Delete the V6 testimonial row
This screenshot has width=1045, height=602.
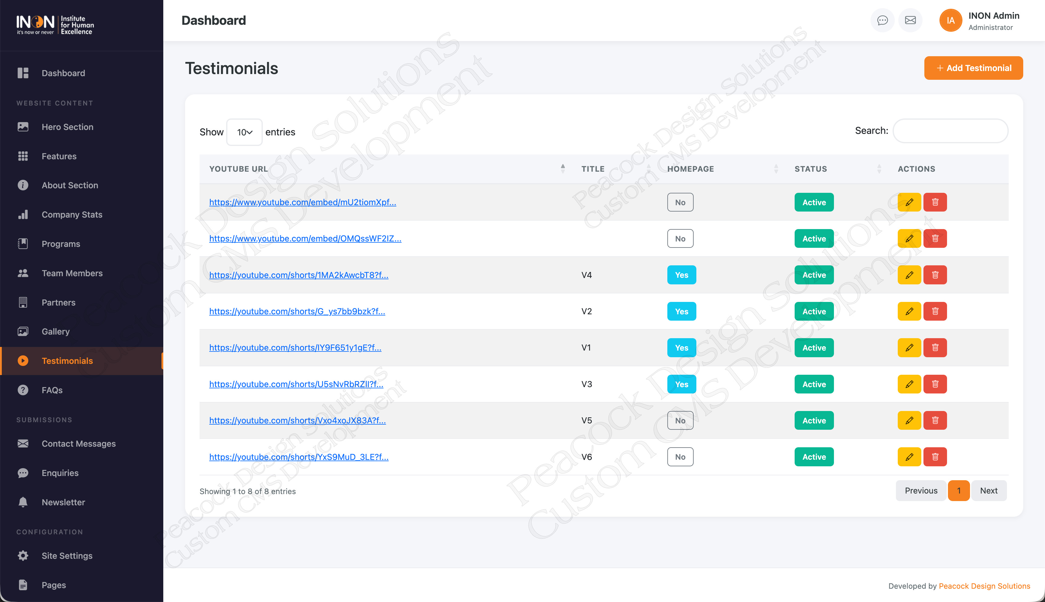click(x=935, y=457)
